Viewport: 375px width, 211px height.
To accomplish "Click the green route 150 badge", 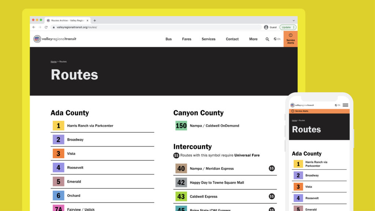I will coord(181,126).
